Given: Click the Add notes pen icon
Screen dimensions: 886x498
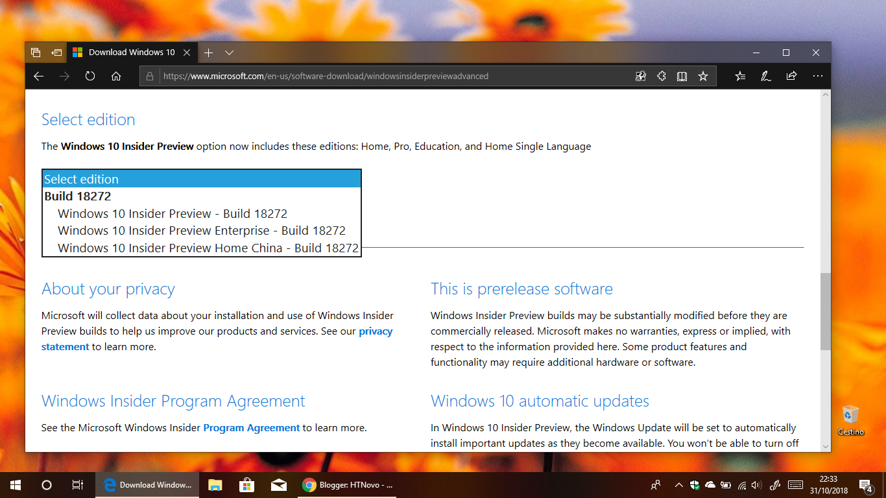Looking at the screenshot, I should [x=765, y=76].
